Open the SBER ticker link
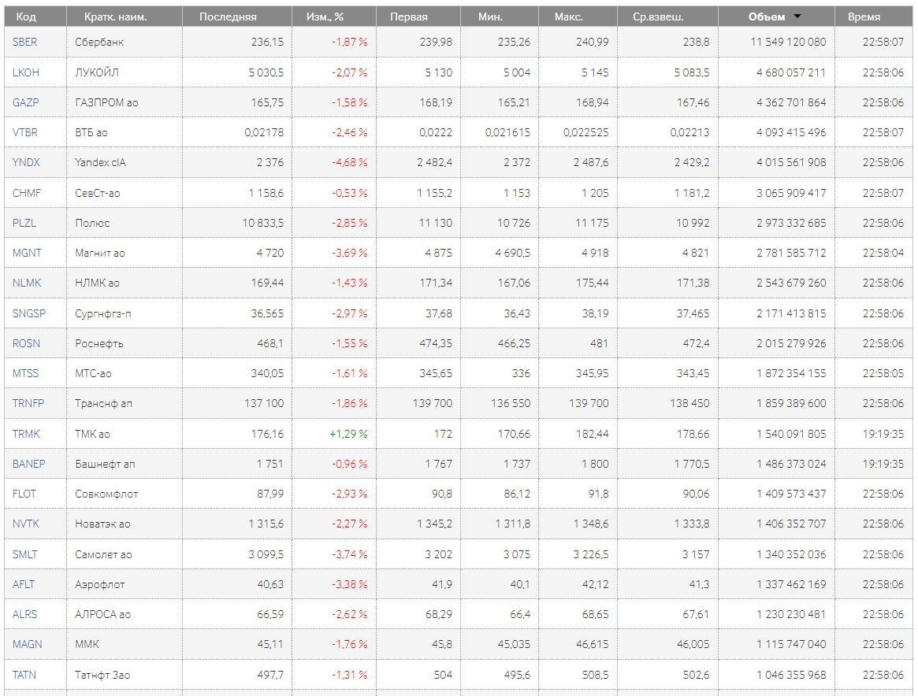918x696 pixels. 24,42
